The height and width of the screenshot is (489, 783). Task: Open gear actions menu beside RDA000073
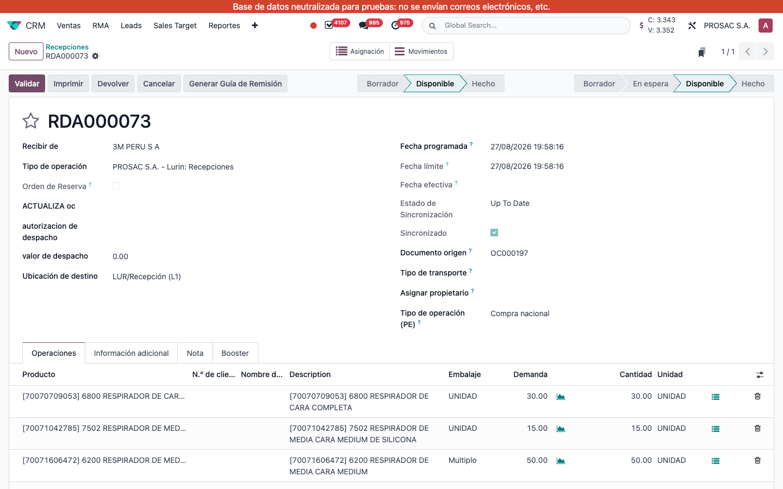[x=96, y=56]
